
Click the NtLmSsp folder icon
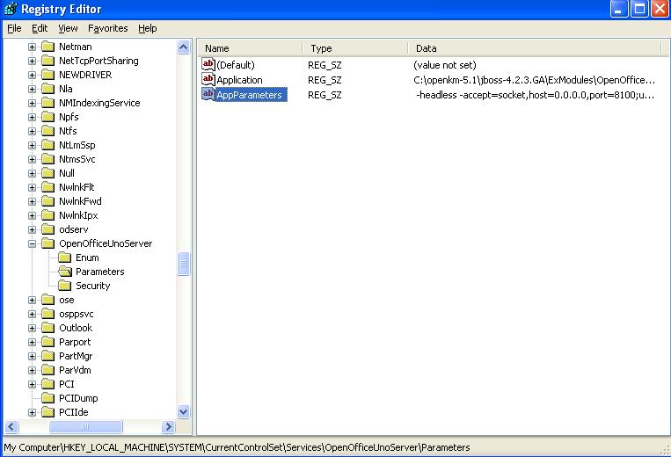pyautogui.click(x=47, y=145)
